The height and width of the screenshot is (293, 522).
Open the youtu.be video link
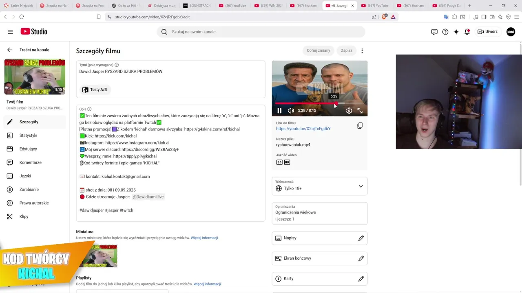pos(303,129)
